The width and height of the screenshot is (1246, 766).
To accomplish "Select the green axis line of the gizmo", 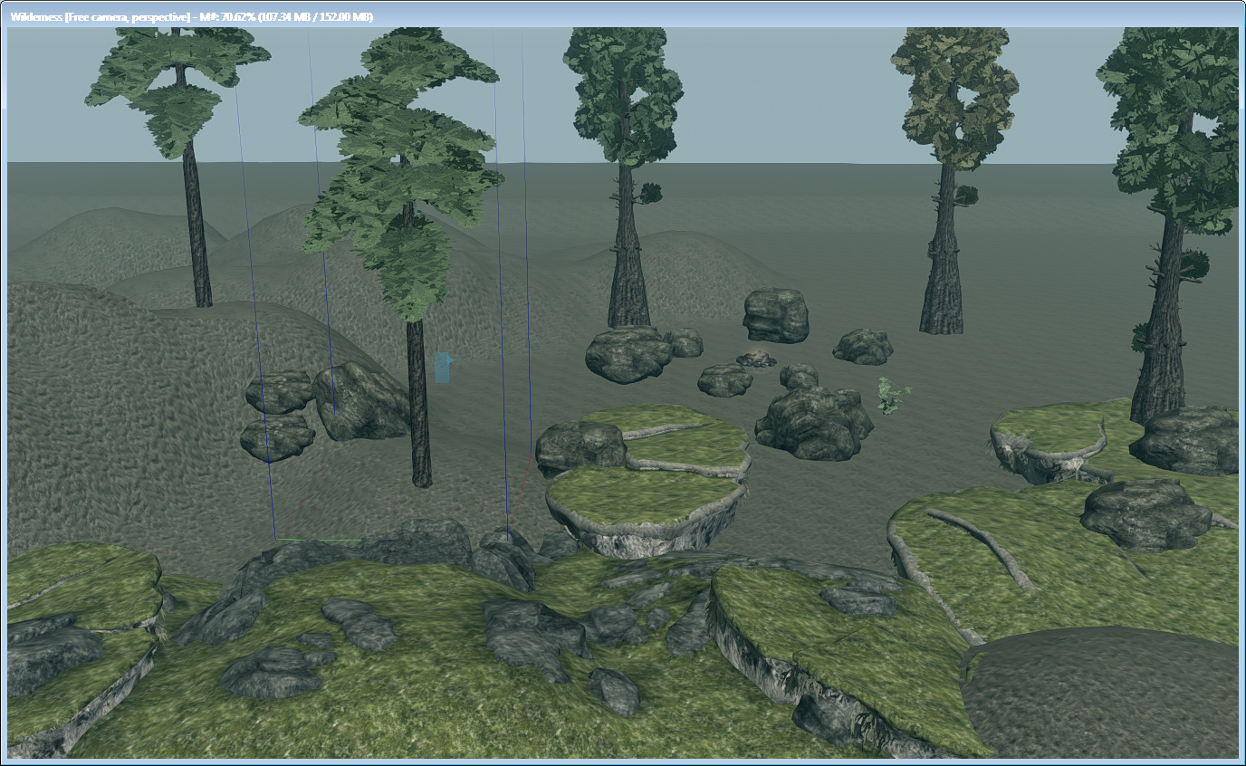I will click(319, 541).
